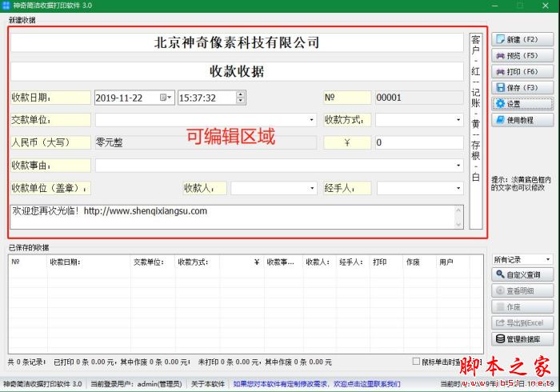The height and width of the screenshot is (392, 560).
Task: Click the 查看明细 button
Action: pyautogui.click(x=522, y=290)
